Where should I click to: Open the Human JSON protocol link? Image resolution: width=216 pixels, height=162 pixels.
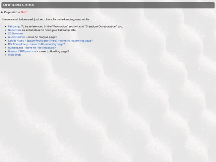[x=22, y=51]
